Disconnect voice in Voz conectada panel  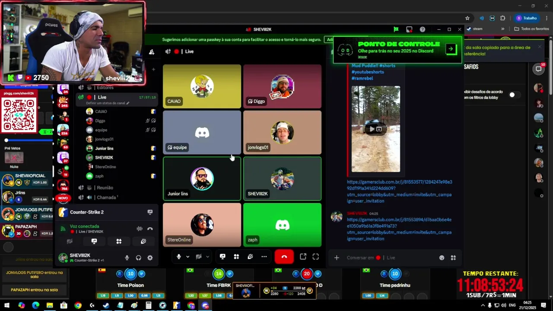tap(150, 228)
